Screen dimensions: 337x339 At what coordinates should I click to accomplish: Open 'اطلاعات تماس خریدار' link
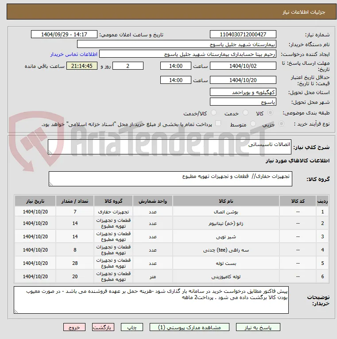coord(74,54)
